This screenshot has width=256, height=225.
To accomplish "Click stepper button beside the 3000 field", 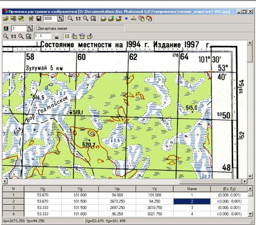I will click(61, 19).
